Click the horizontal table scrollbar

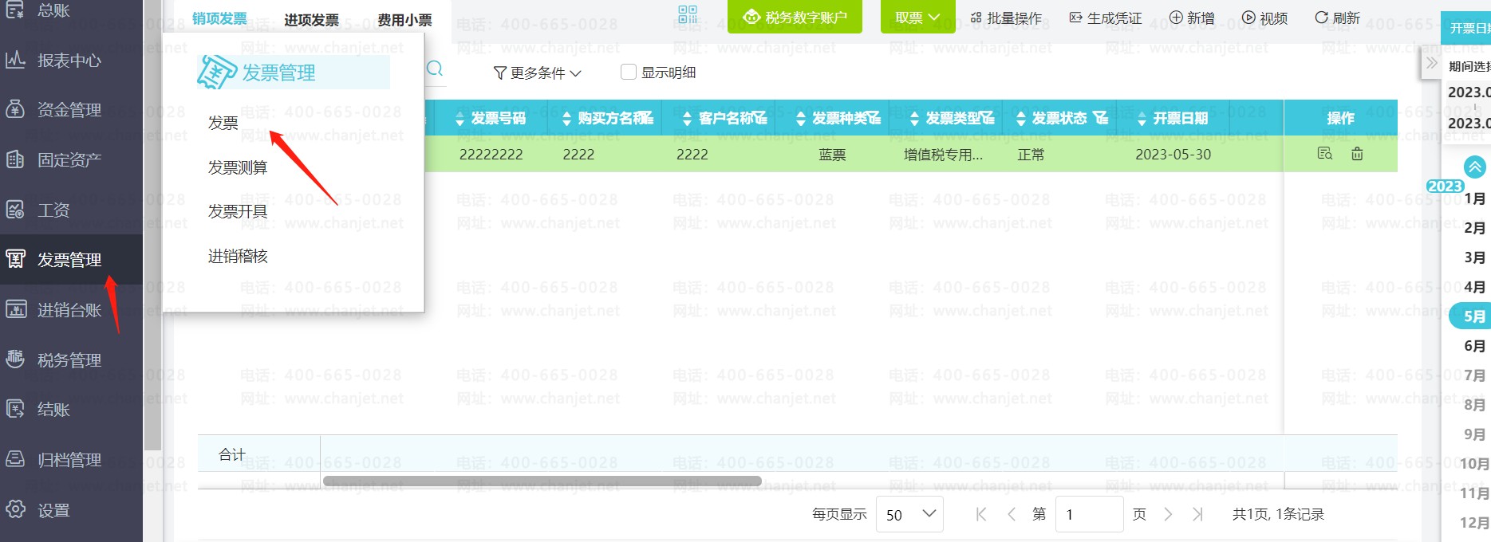pos(542,481)
